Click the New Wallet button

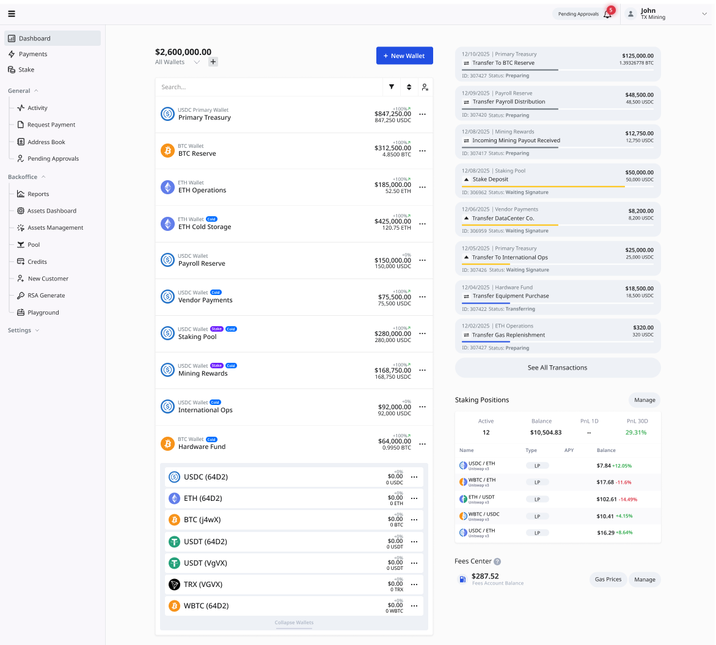[404, 55]
